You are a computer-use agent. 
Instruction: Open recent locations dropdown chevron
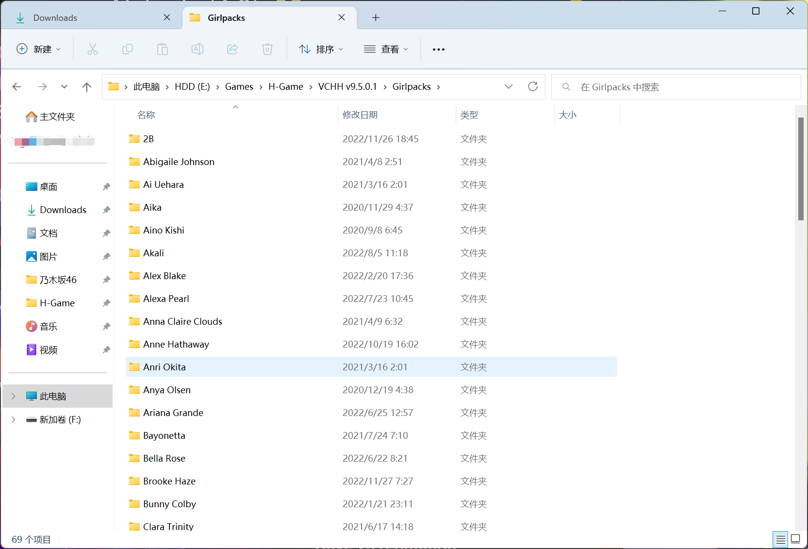[x=64, y=87]
